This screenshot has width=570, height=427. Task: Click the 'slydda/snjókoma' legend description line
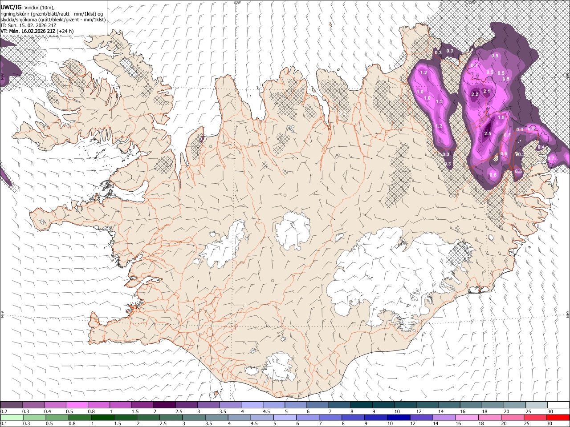tap(53, 20)
